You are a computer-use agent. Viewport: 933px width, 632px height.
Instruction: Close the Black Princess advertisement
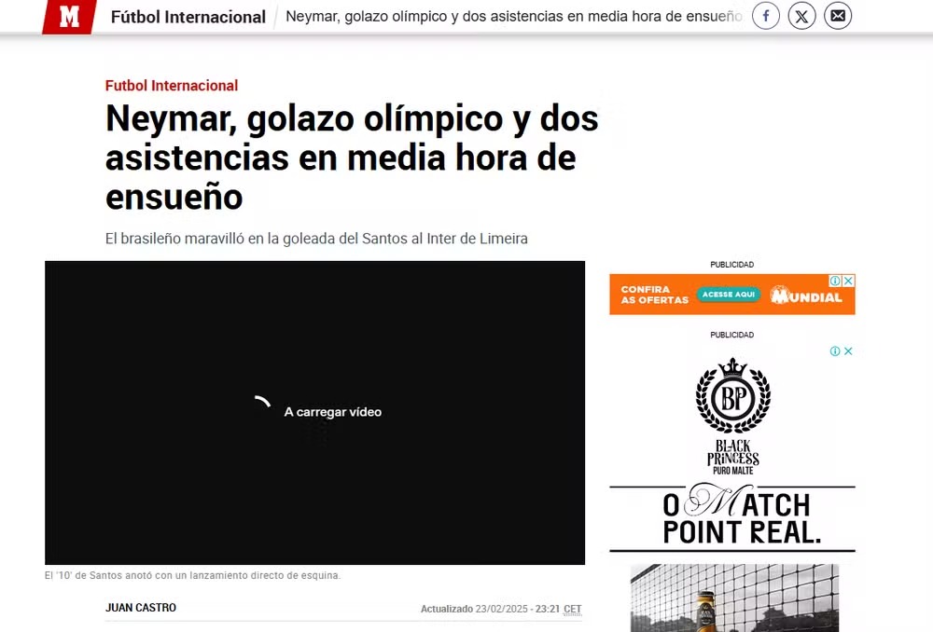click(849, 351)
